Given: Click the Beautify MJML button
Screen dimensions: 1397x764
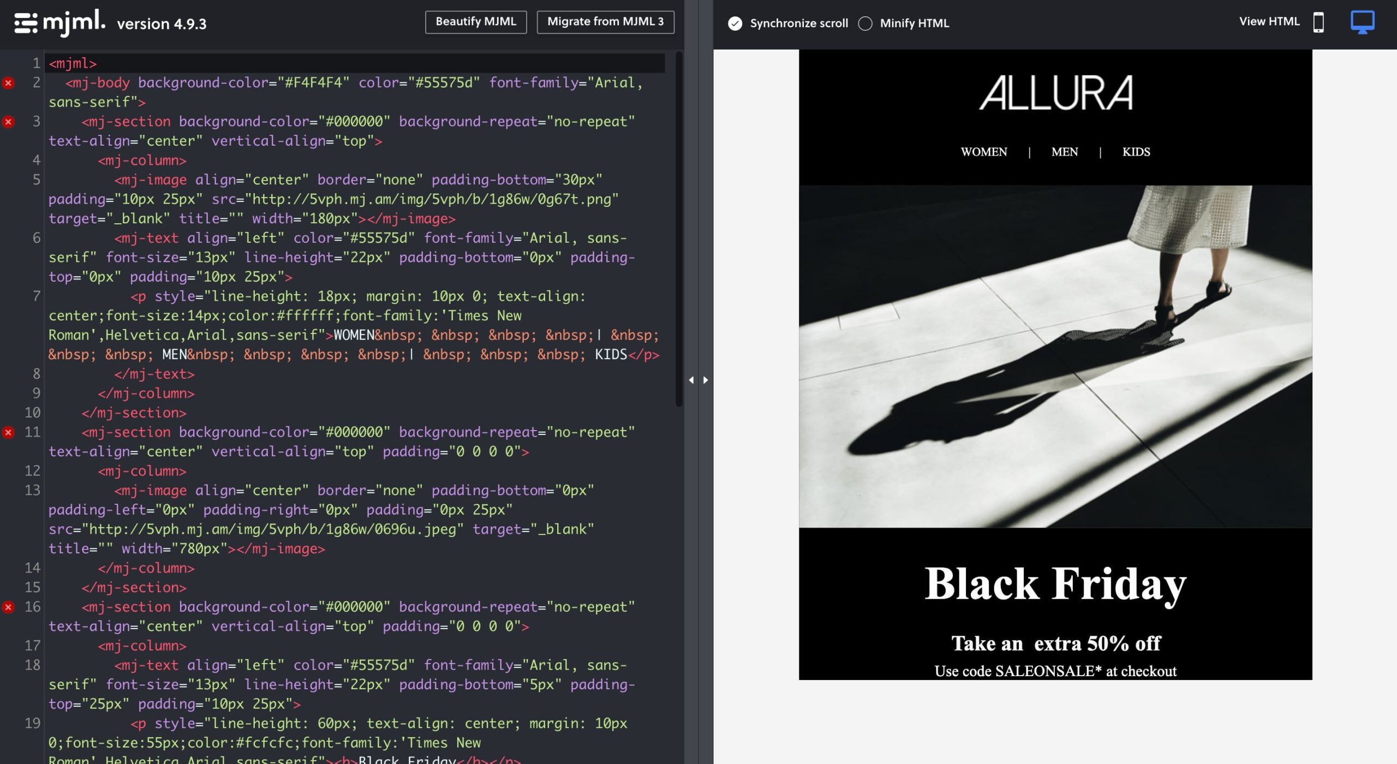Looking at the screenshot, I should pyautogui.click(x=476, y=22).
